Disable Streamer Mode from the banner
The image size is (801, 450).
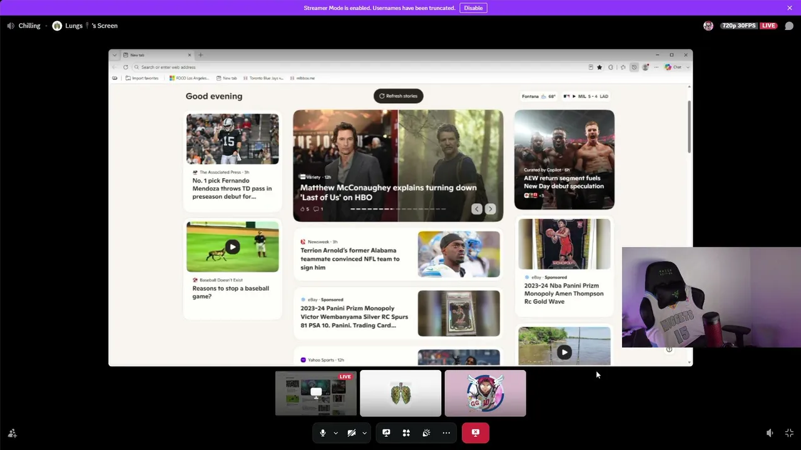pyautogui.click(x=473, y=7)
